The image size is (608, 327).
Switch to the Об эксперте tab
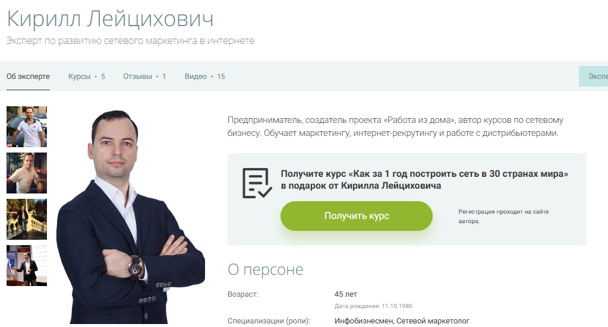click(x=28, y=77)
